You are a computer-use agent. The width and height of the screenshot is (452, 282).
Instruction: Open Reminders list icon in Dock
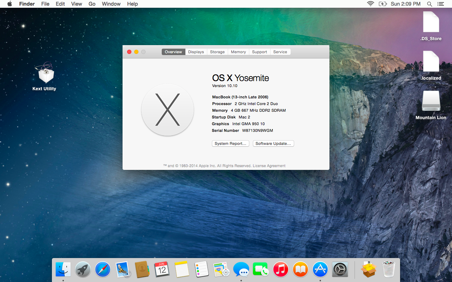coord(202,270)
